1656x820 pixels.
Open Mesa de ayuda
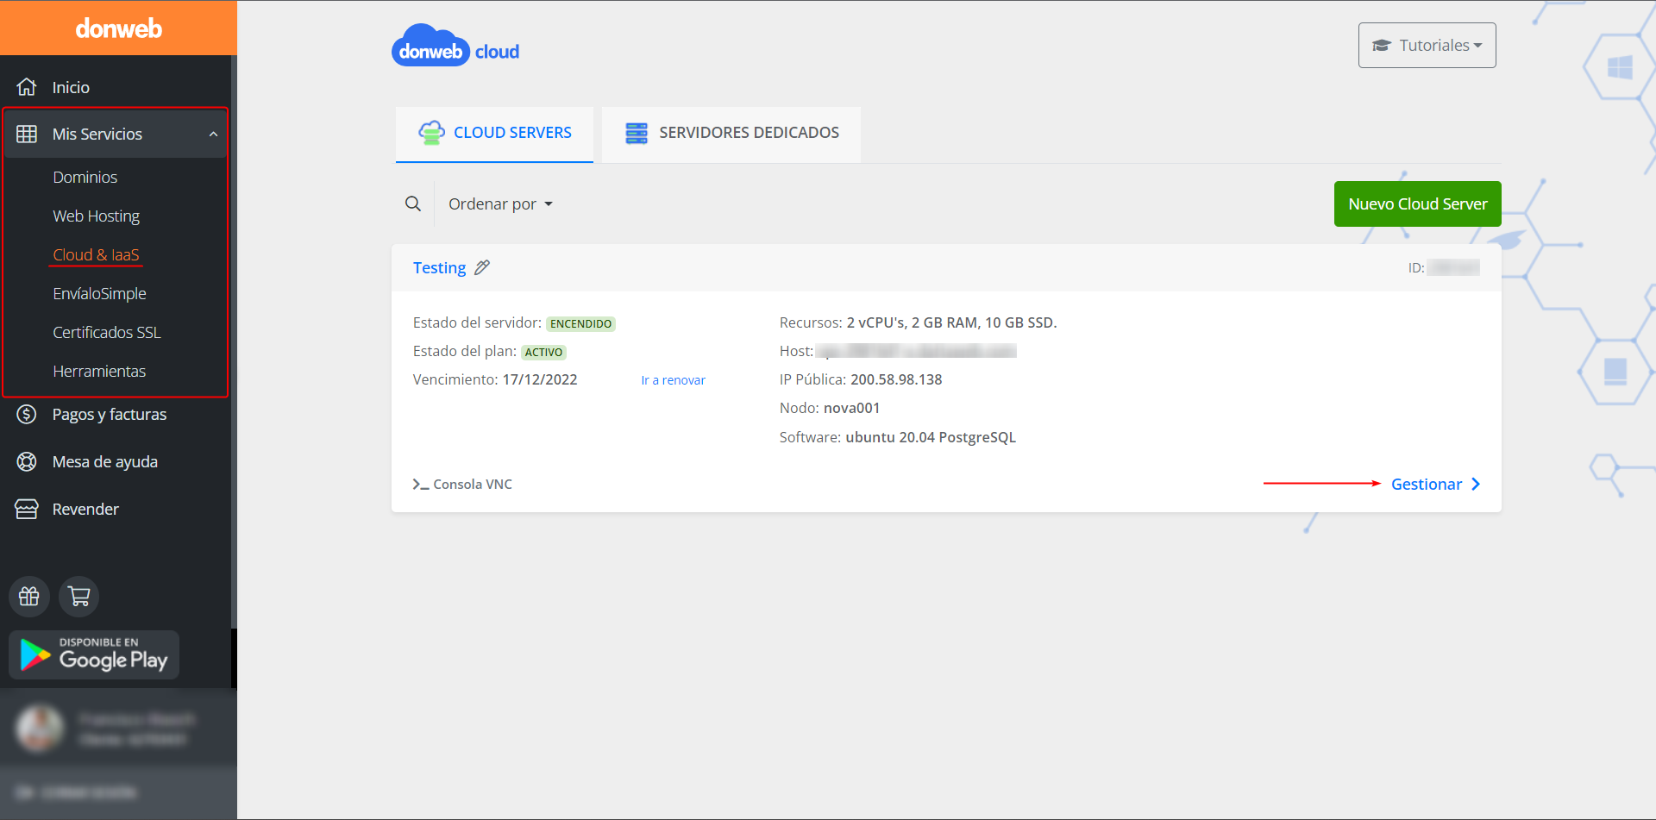[x=104, y=461]
